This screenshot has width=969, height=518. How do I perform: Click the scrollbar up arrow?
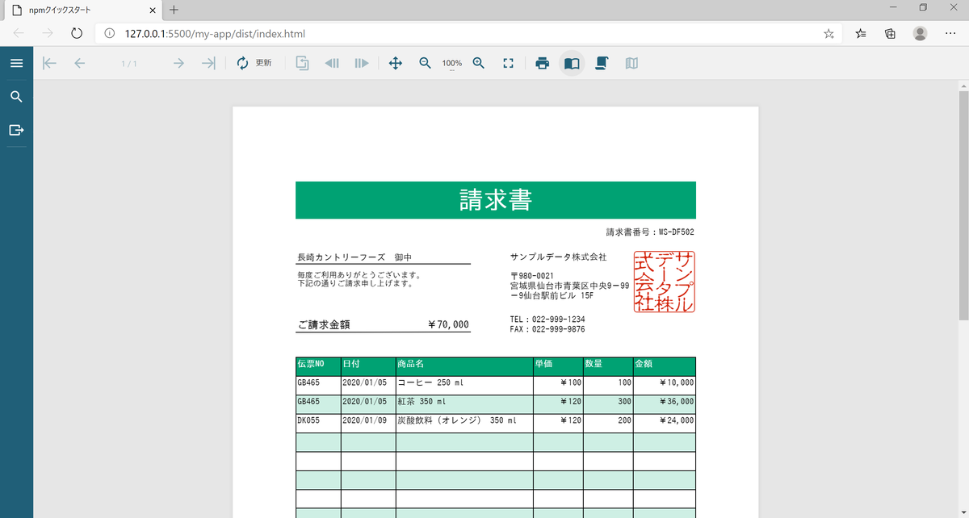[x=963, y=85]
